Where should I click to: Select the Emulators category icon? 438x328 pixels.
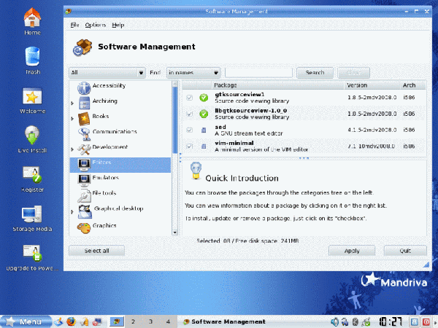(x=83, y=179)
